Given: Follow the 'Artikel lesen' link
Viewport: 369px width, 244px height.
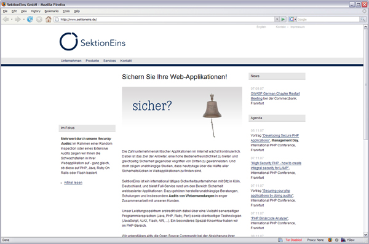Looking at the screenshot, I should (73, 183).
